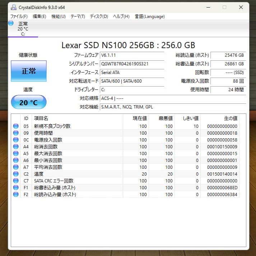
Task: Open the テーマ(T) menu
Action: click(x=78, y=17)
